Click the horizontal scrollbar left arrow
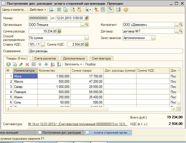The image size is (186, 143). pos(8,109)
